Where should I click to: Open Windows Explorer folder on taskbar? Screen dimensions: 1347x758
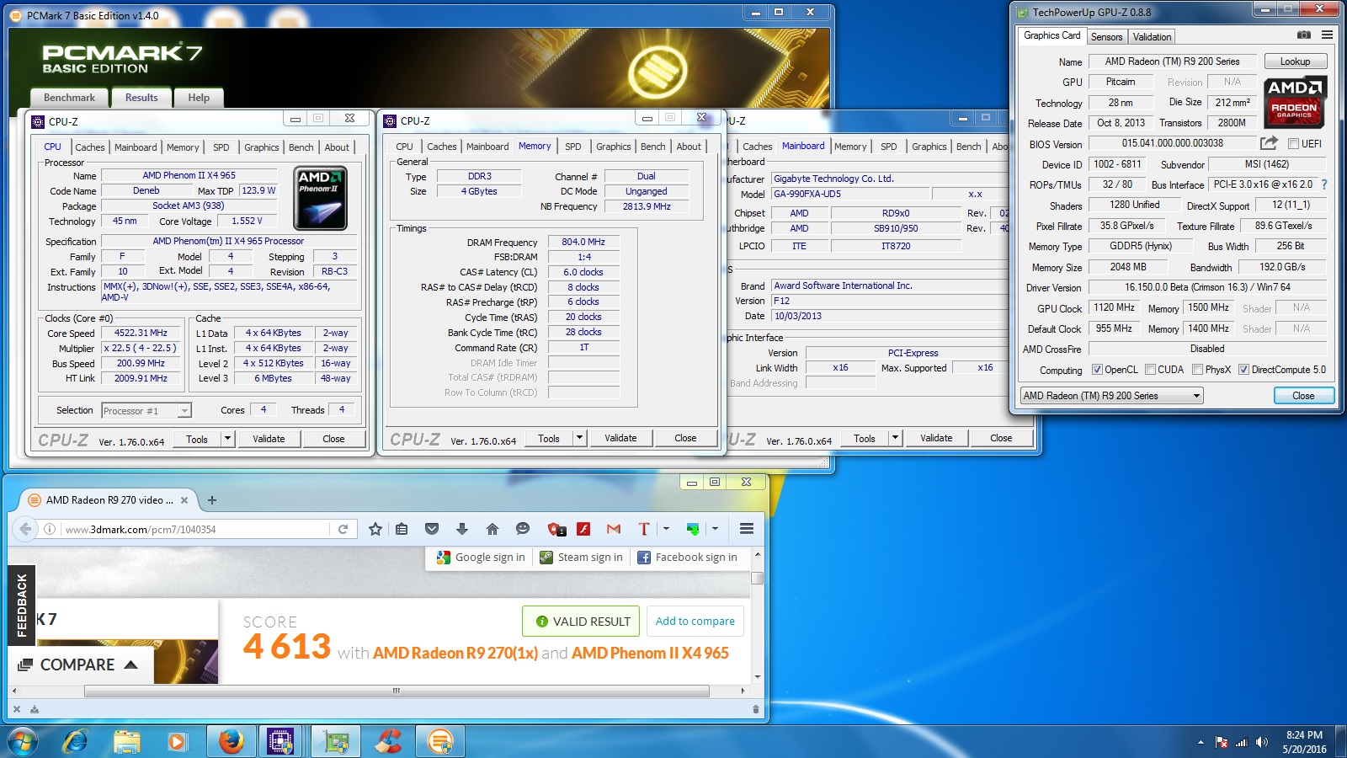coord(126,742)
